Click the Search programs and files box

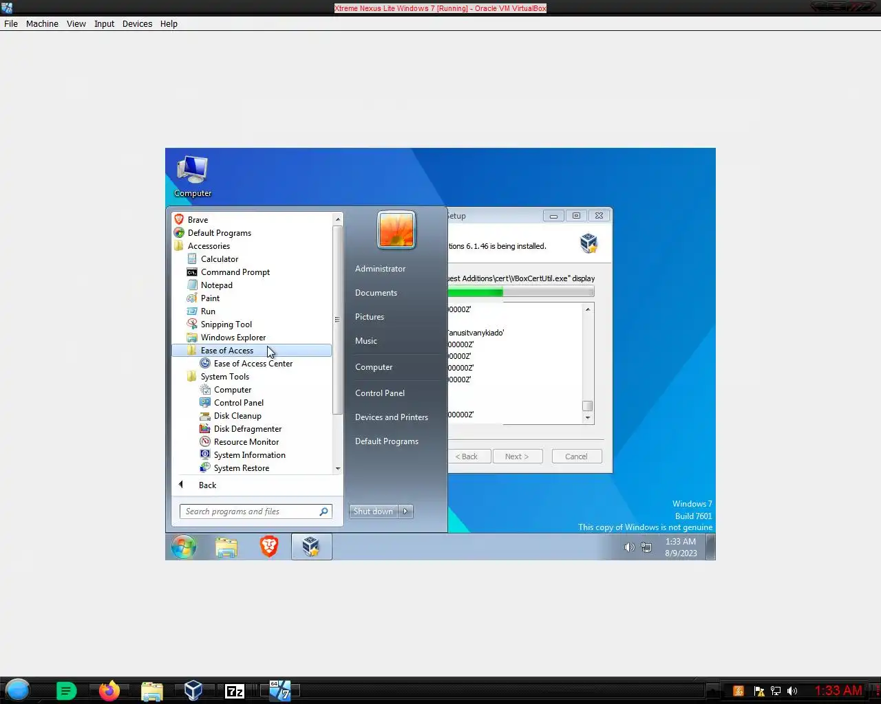pos(248,511)
